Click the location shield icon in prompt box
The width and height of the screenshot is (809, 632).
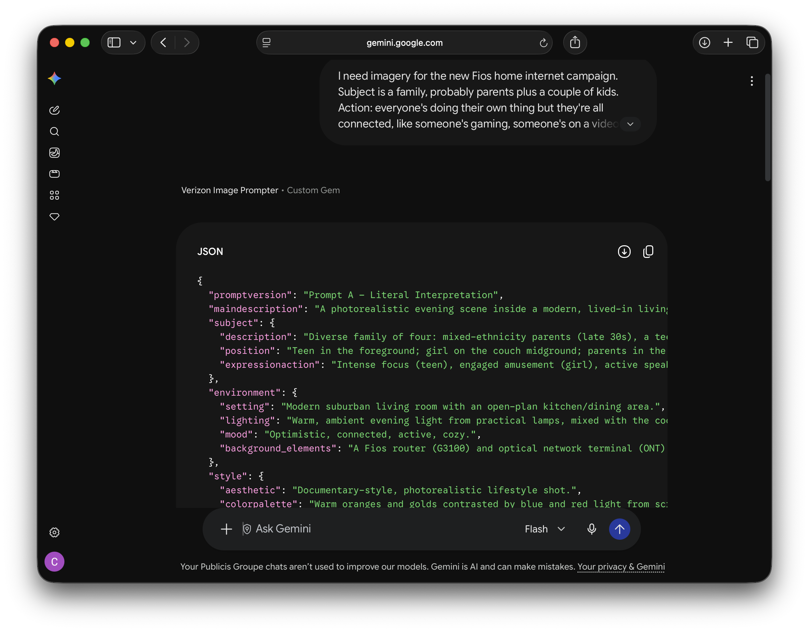[x=247, y=529]
